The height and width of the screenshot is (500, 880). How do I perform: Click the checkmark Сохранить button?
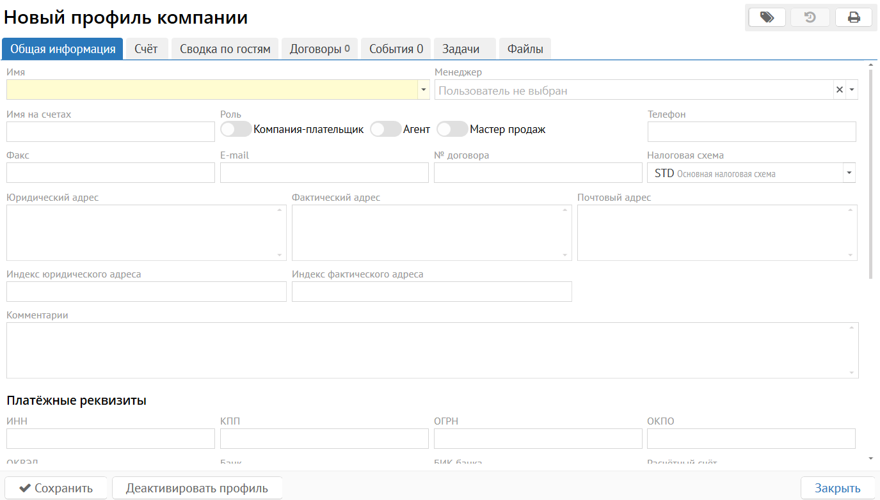56,488
